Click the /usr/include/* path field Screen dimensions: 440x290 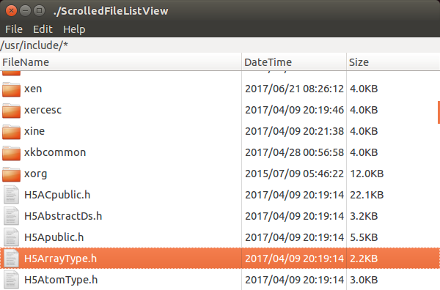[x=220, y=45]
